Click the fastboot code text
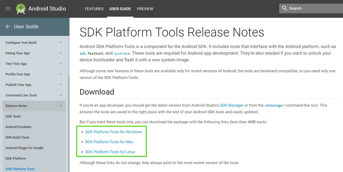 tap(95, 53)
